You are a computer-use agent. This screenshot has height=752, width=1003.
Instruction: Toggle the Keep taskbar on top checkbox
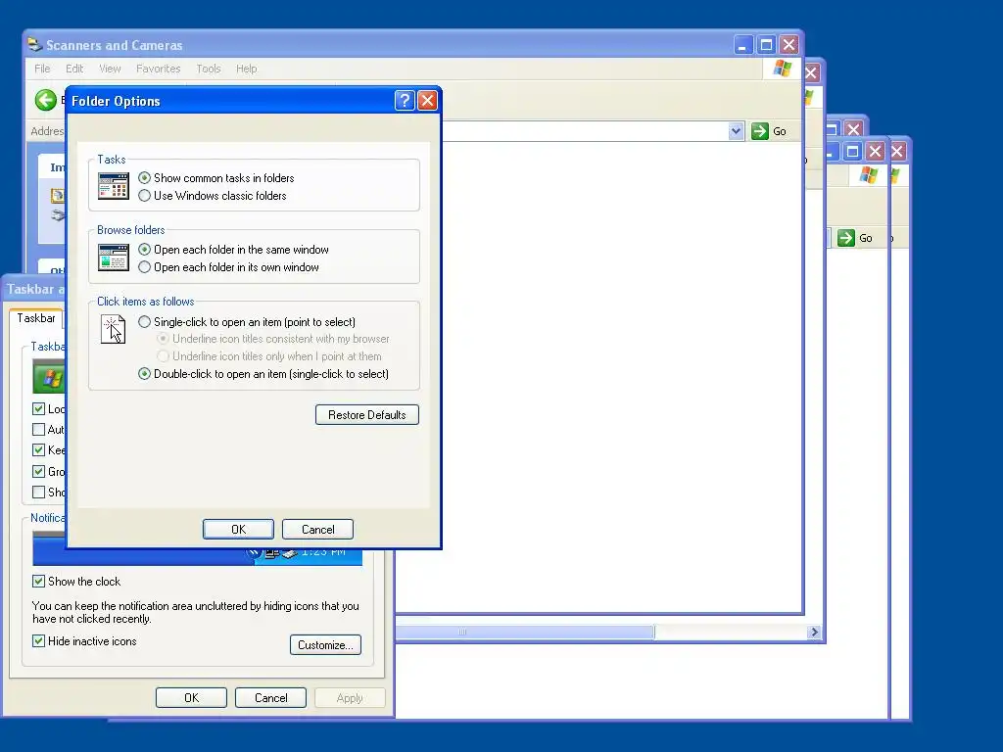[38, 450]
